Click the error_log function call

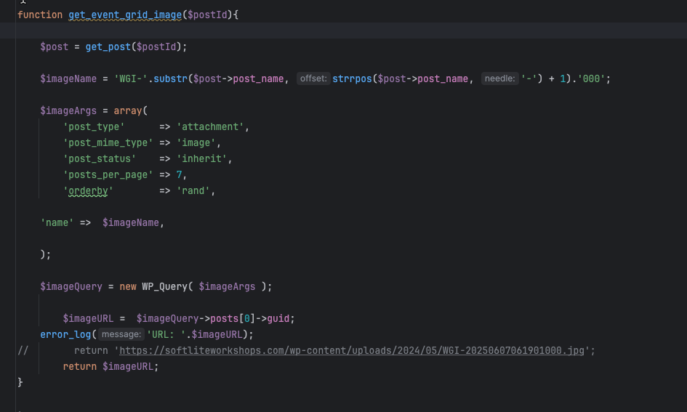[x=65, y=334]
